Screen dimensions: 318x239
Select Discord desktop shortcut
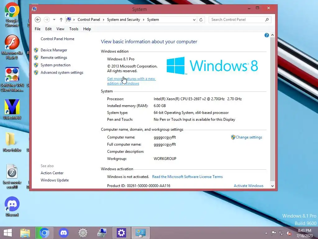tap(12, 207)
